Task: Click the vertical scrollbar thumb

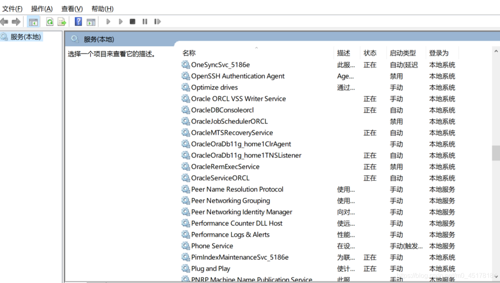Action: tap(496, 153)
